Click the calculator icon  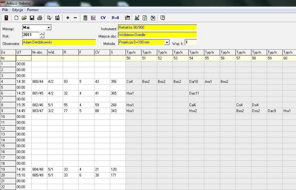[85, 18]
